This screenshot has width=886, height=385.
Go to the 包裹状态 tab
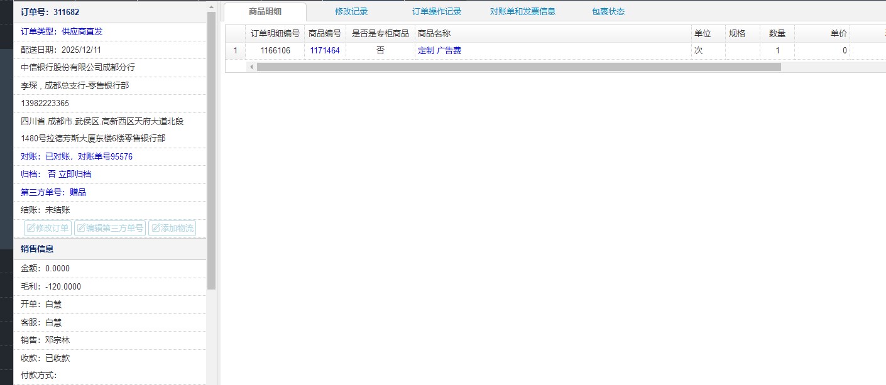(608, 11)
